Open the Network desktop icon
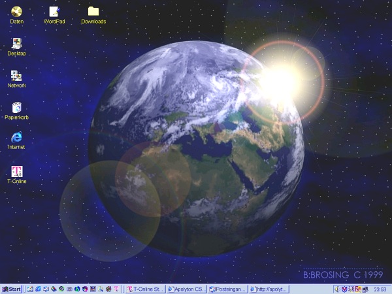 (16, 76)
